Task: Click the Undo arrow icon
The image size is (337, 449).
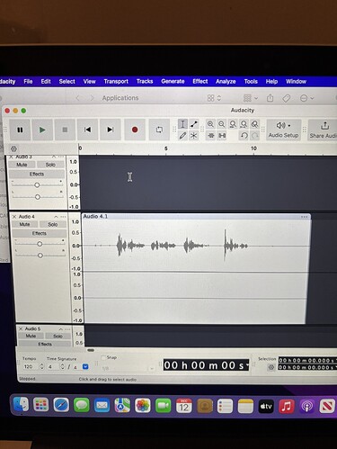Action: pyautogui.click(x=244, y=136)
